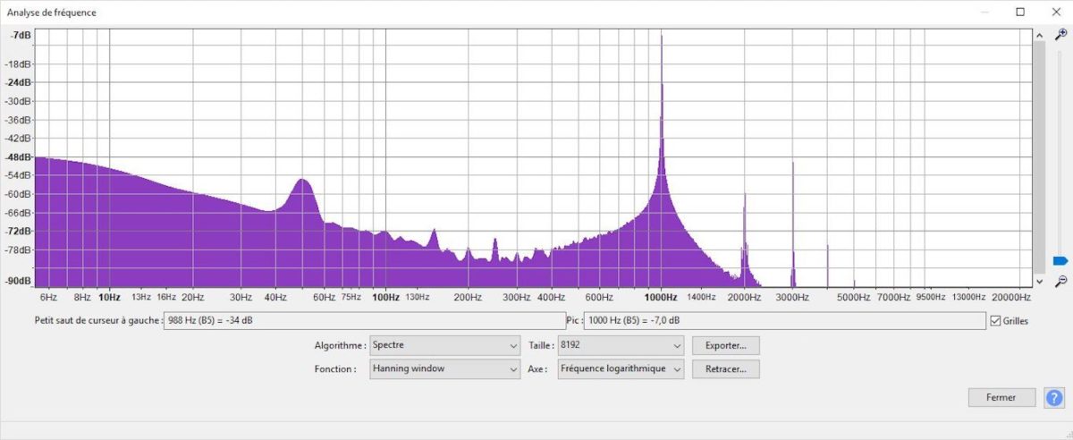Click the vertical scrollbar down arrow
This screenshot has height=440, width=1073.
point(1040,281)
